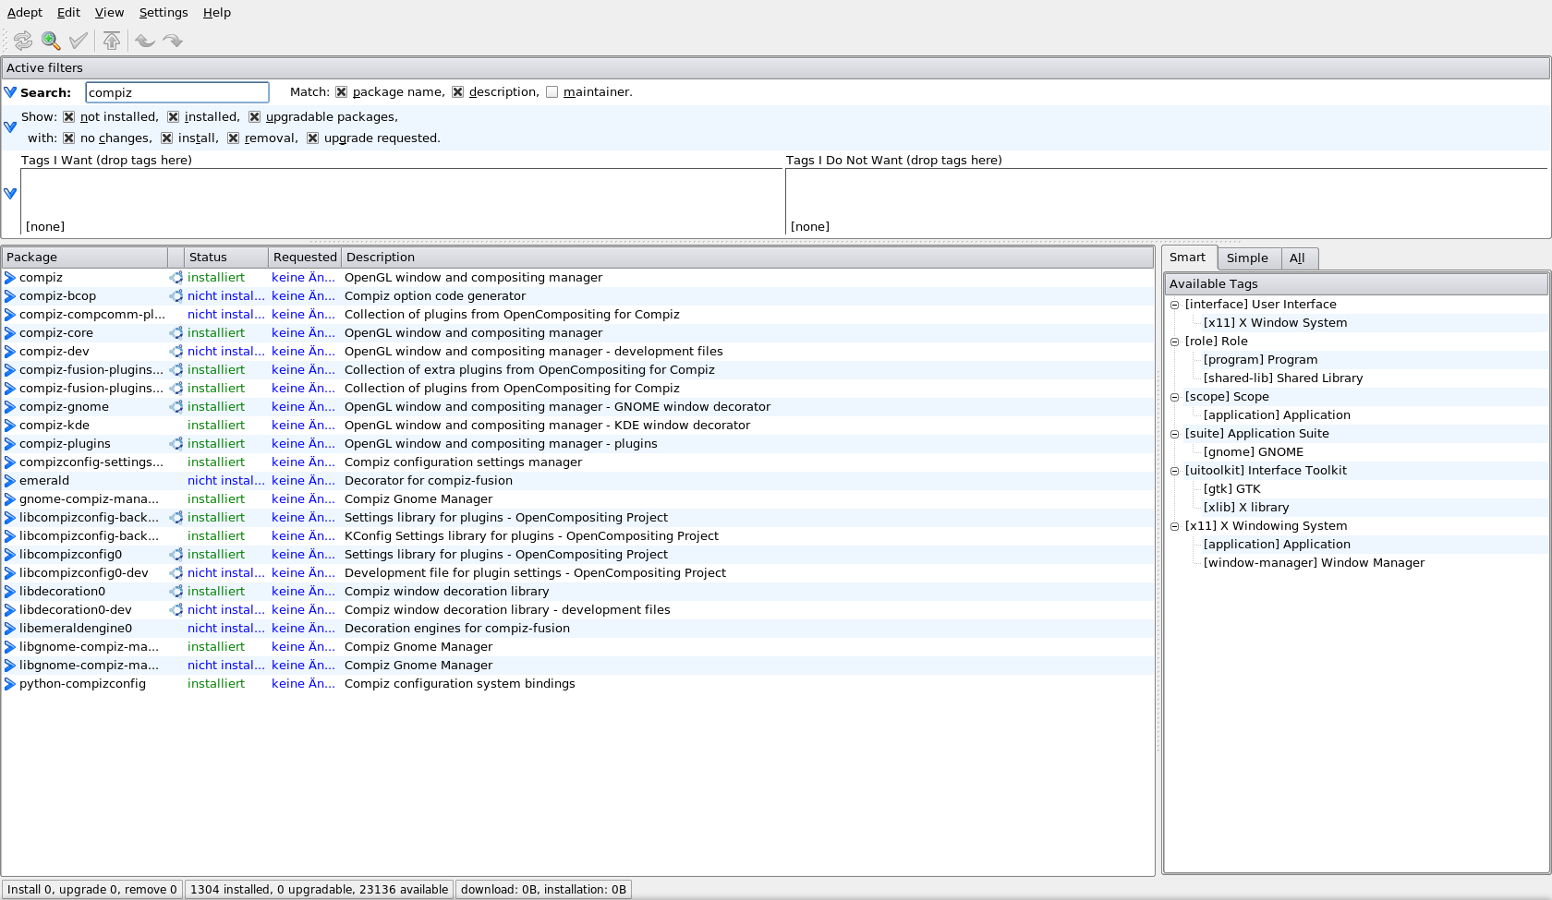Collapse the [interface] User Interface tag node
This screenshot has height=900, width=1552.
[x=1175, y=305]
